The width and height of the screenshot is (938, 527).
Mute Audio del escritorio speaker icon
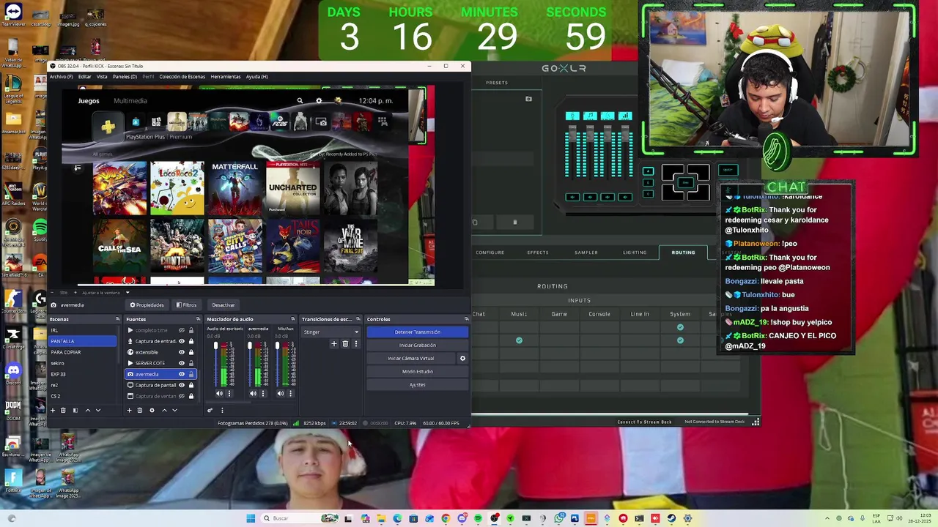(x=219, y=393)
